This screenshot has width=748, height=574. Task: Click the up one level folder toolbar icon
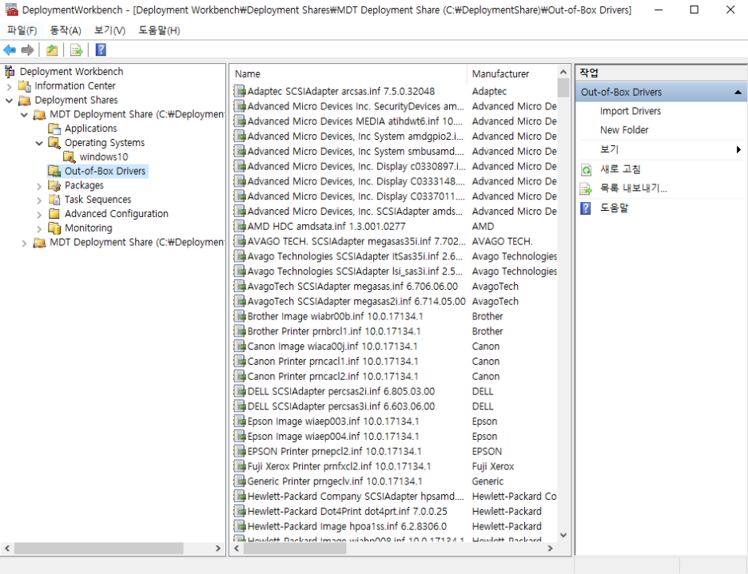[51, 49]
